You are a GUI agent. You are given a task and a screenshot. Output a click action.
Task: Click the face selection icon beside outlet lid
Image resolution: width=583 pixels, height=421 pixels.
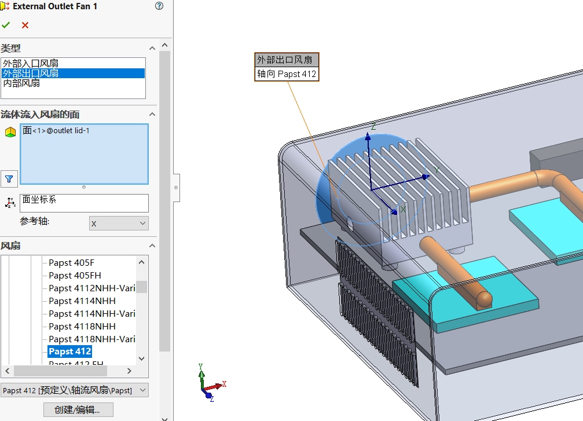9,131
